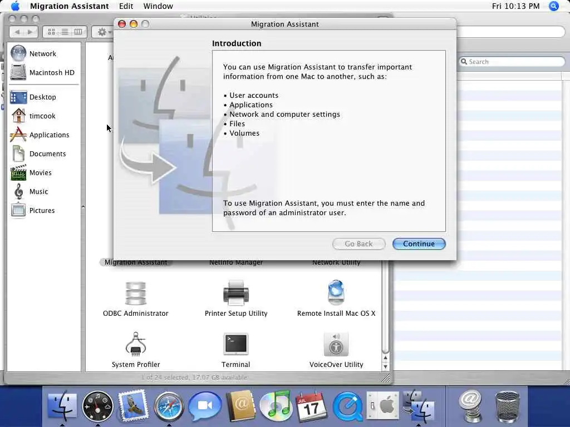Open Dashboard from the Dock
This screenshot has height=427, width=570.
point(97,406)
